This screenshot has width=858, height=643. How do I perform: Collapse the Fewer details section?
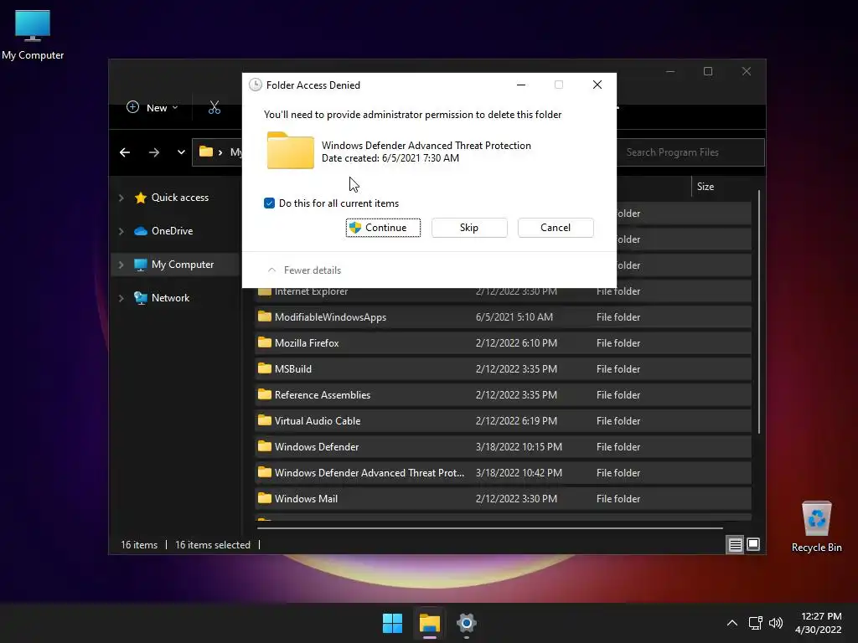pos(304,270)
